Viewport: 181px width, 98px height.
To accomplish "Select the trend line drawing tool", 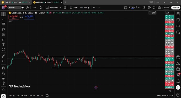I will coord(3,19).
